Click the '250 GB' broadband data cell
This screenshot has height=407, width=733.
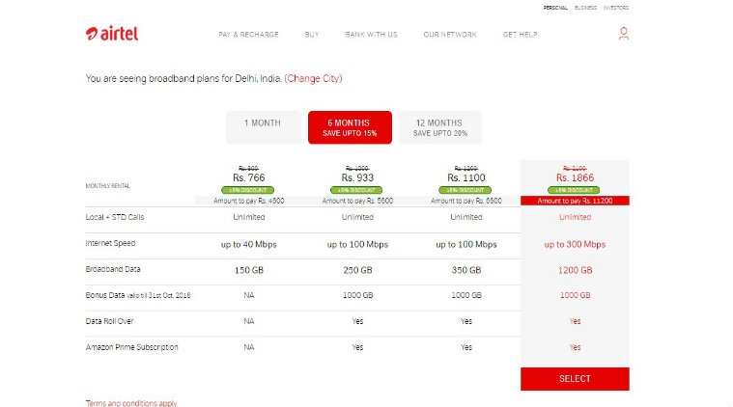(357, 270)
